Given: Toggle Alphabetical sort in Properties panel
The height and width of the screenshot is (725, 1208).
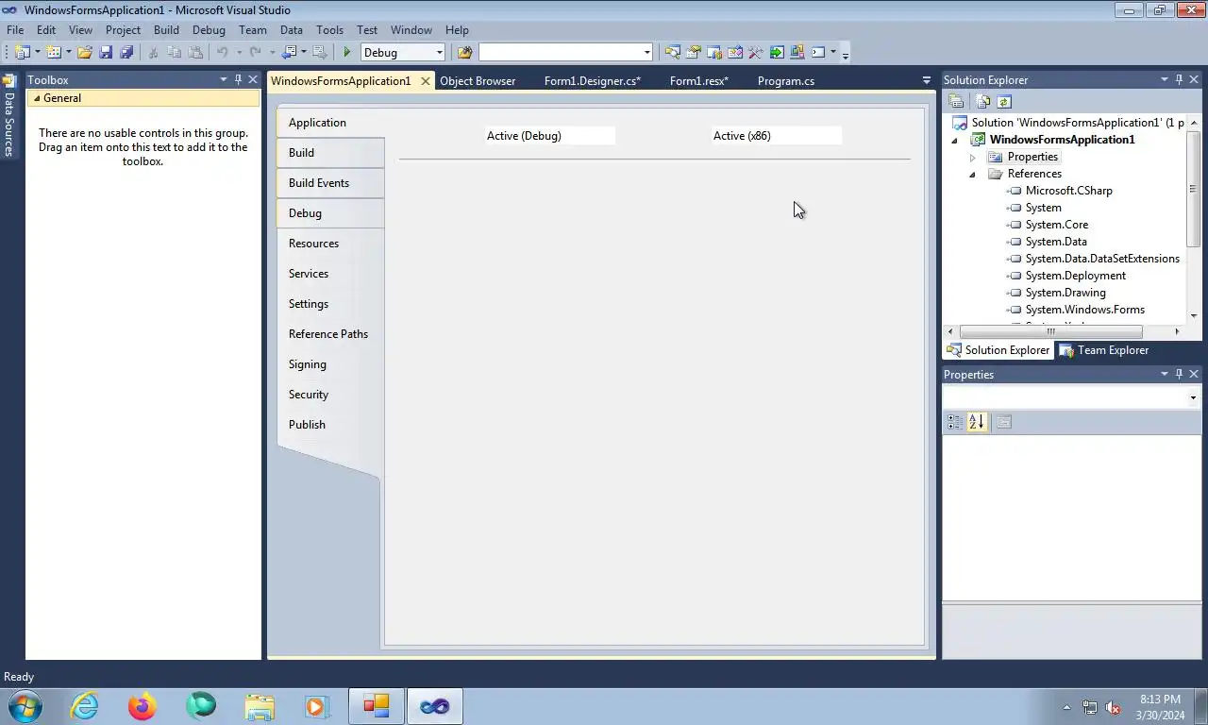Looking at the screenshot, I should pos(976,422).
